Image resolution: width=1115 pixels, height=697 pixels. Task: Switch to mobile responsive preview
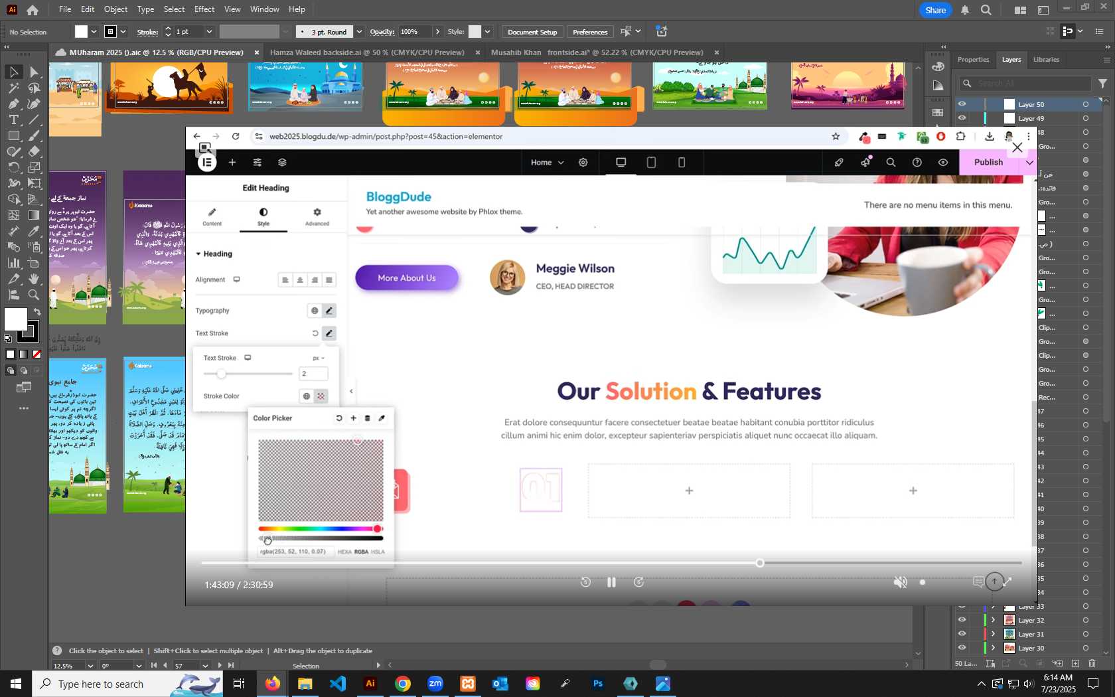click(682, 162)
